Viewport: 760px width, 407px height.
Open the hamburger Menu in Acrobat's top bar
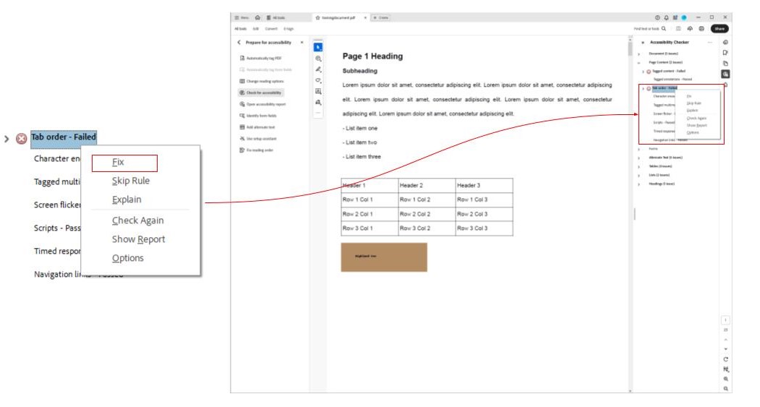(242, 17)
